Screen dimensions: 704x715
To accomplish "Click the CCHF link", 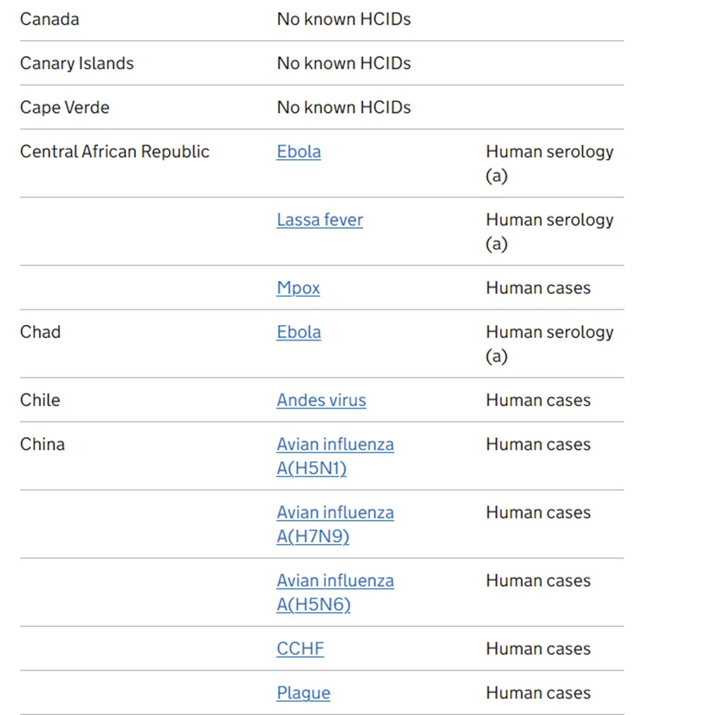I will [x=300, y=649].
